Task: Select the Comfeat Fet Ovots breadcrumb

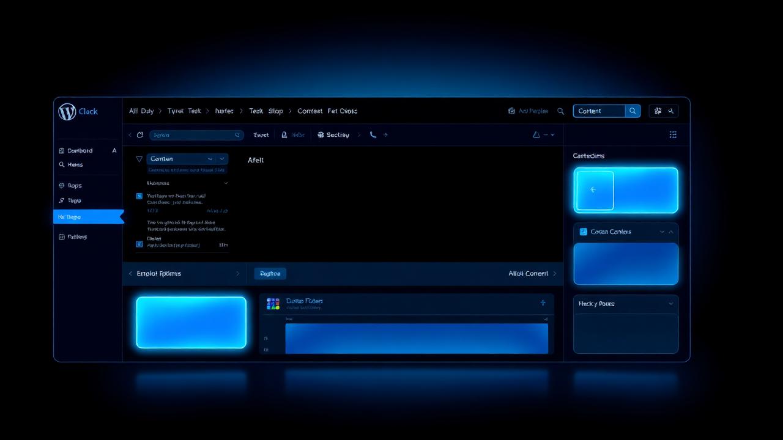Action: (x=327, y=111)
